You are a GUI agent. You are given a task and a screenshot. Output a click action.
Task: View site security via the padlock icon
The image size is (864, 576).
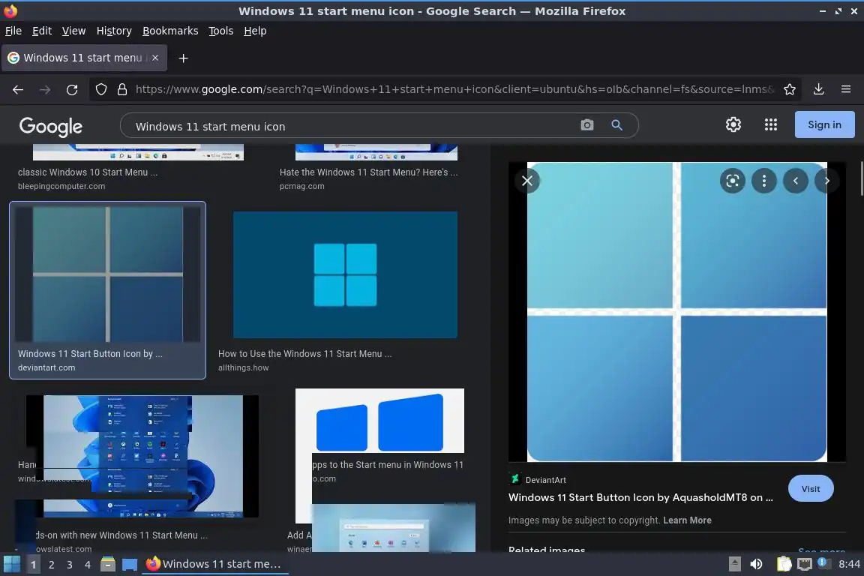pyautogui.click(x=122, y=89)
